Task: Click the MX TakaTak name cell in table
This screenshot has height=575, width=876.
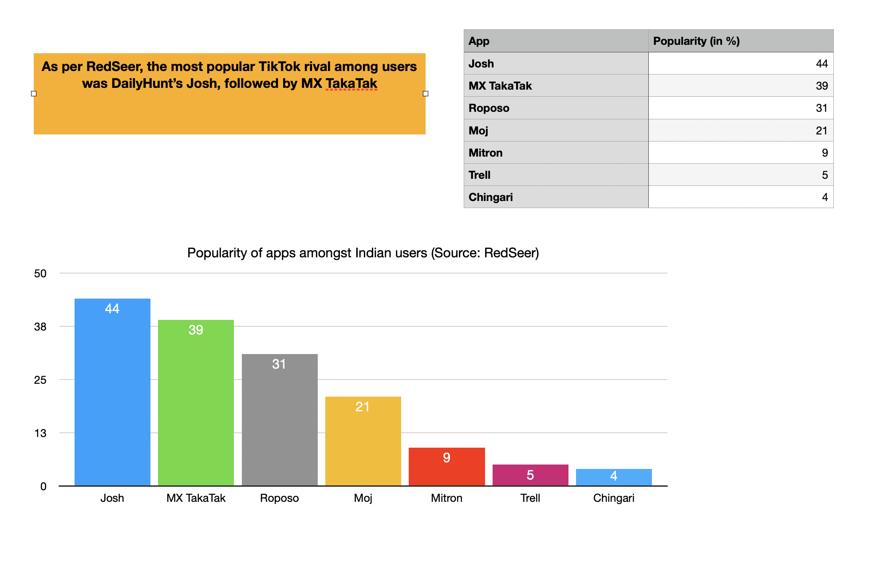Action: click(556, 86)
